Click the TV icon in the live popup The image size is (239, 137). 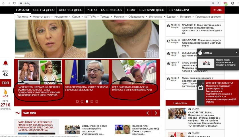pos(200,88)
